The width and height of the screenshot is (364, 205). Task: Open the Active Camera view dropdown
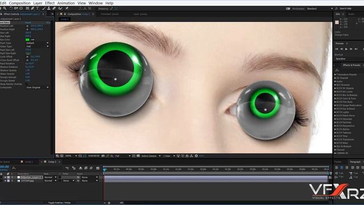tap(151, 156)
